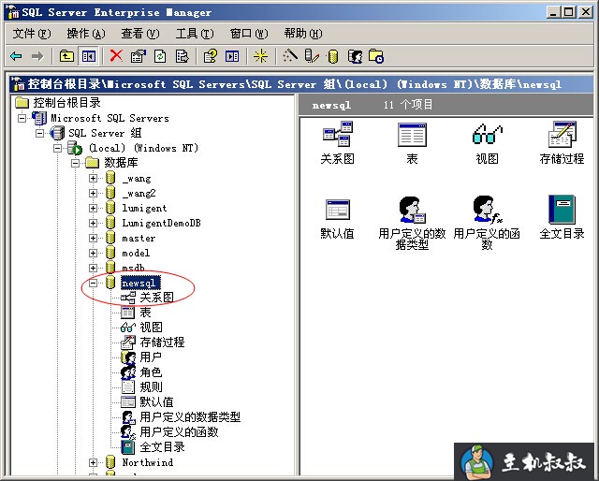Click the Register Server toolbar icon
The image size is (599, 481).
(x=312, y=56)
